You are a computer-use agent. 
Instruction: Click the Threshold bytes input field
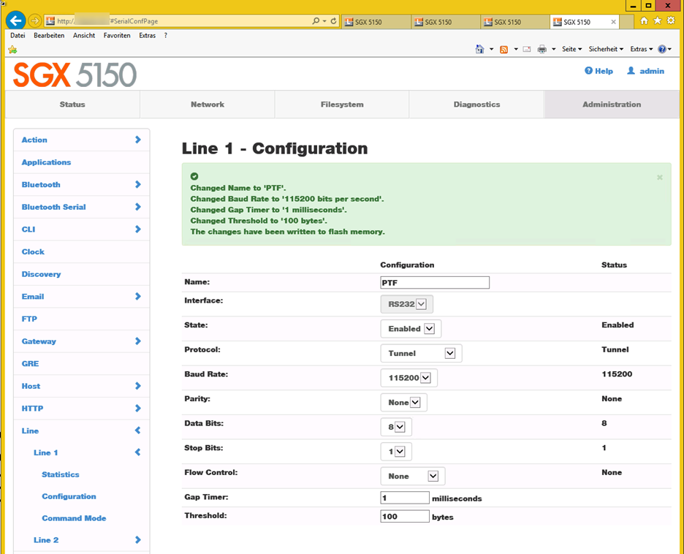pyautogui.click(x=405, y=517)
